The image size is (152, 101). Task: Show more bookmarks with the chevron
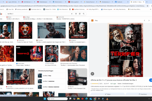tap(150, 9)
